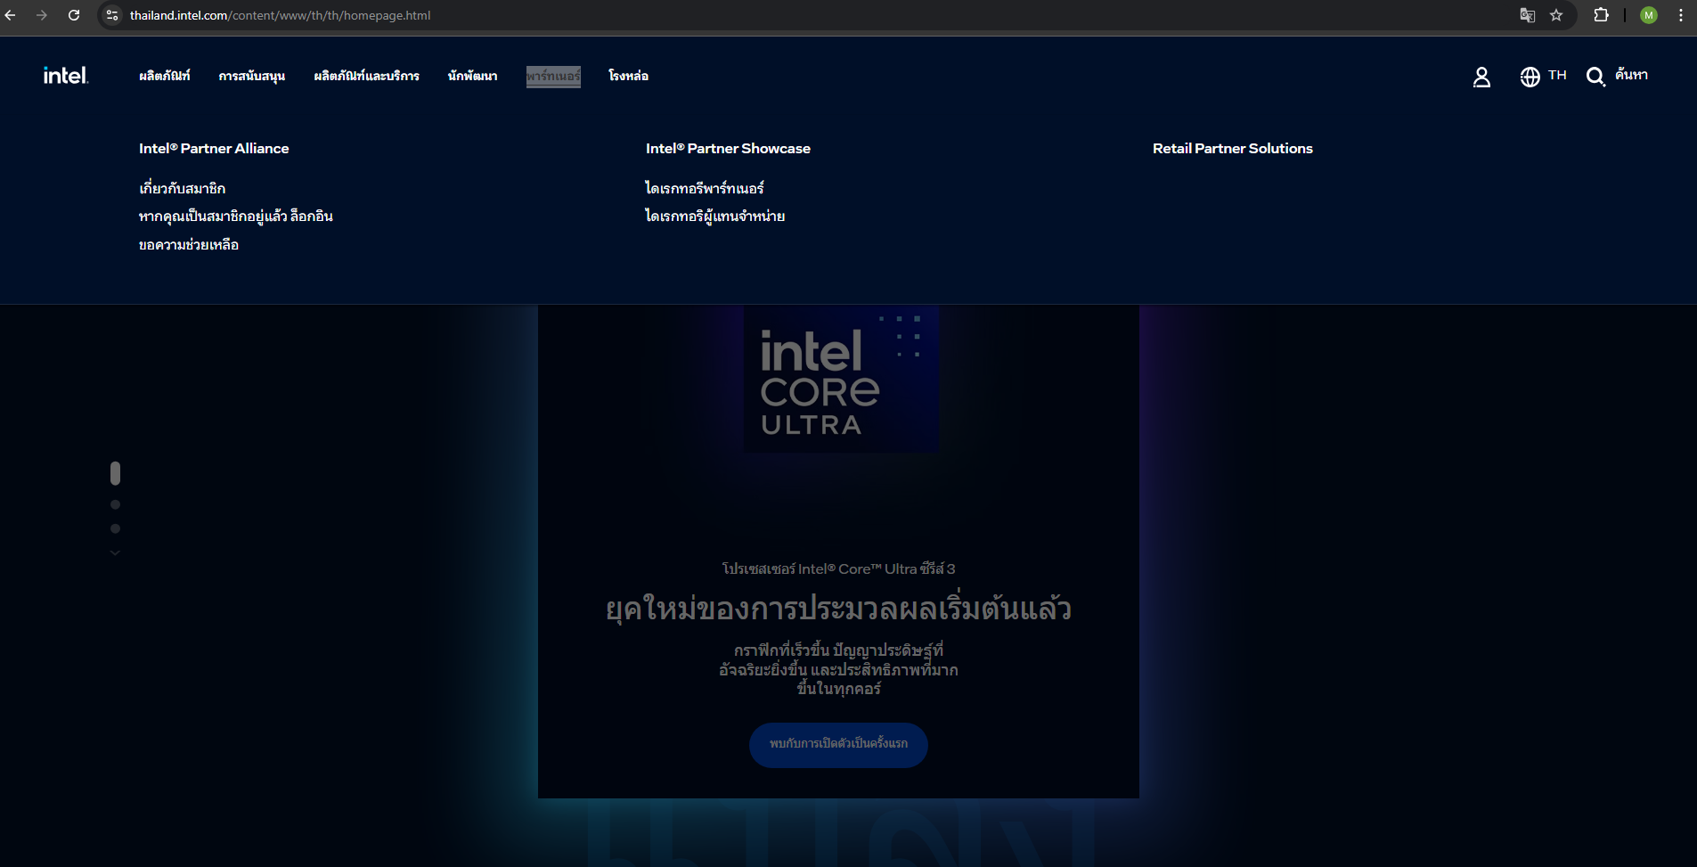Click the Intel Core Ultra badge image
The height and width of the screenshot is (867, 1697).
[x=841, y=379]
